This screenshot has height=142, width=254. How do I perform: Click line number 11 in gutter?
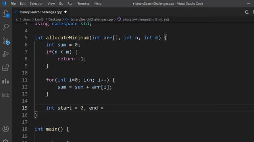[25, 80]
